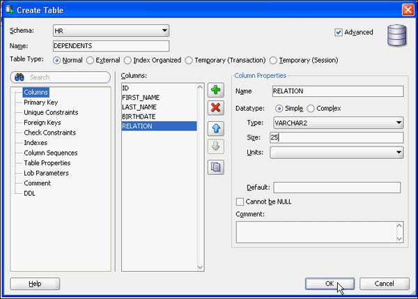Screen dimensions: 418x299
Task: Enable the Cannot be NULL checkbox
Action: (x=240, y=201)
